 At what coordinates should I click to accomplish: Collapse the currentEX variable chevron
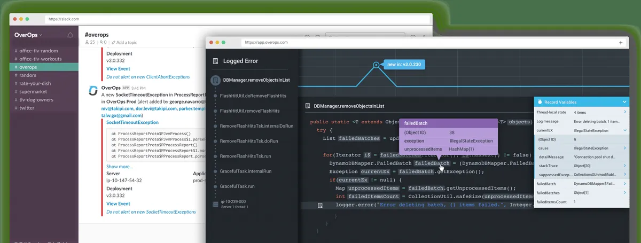624,130
